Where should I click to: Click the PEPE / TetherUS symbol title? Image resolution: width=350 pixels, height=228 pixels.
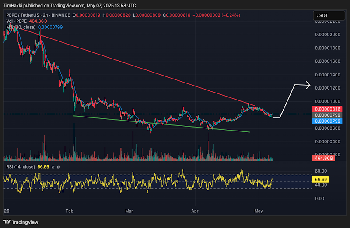pyautogui.click(x=23, y=15)
